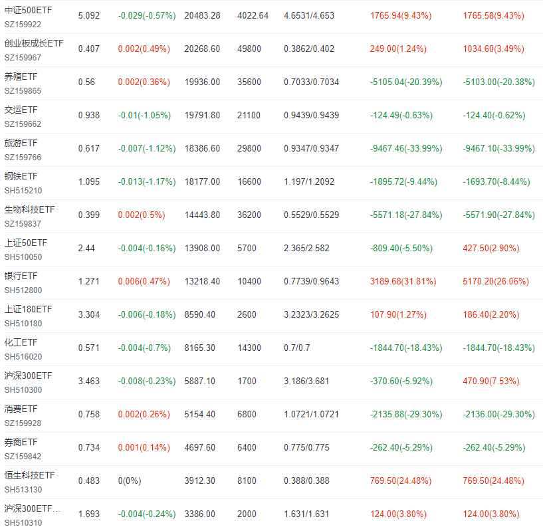Image resolution: width=543 pixels, height=529 pixels.
Task: Click the loss -1693.70(-8.44%)
Action: click(496, 182)
